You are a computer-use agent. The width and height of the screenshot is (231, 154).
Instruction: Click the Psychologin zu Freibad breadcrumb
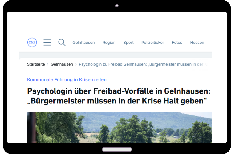[143, 64]
